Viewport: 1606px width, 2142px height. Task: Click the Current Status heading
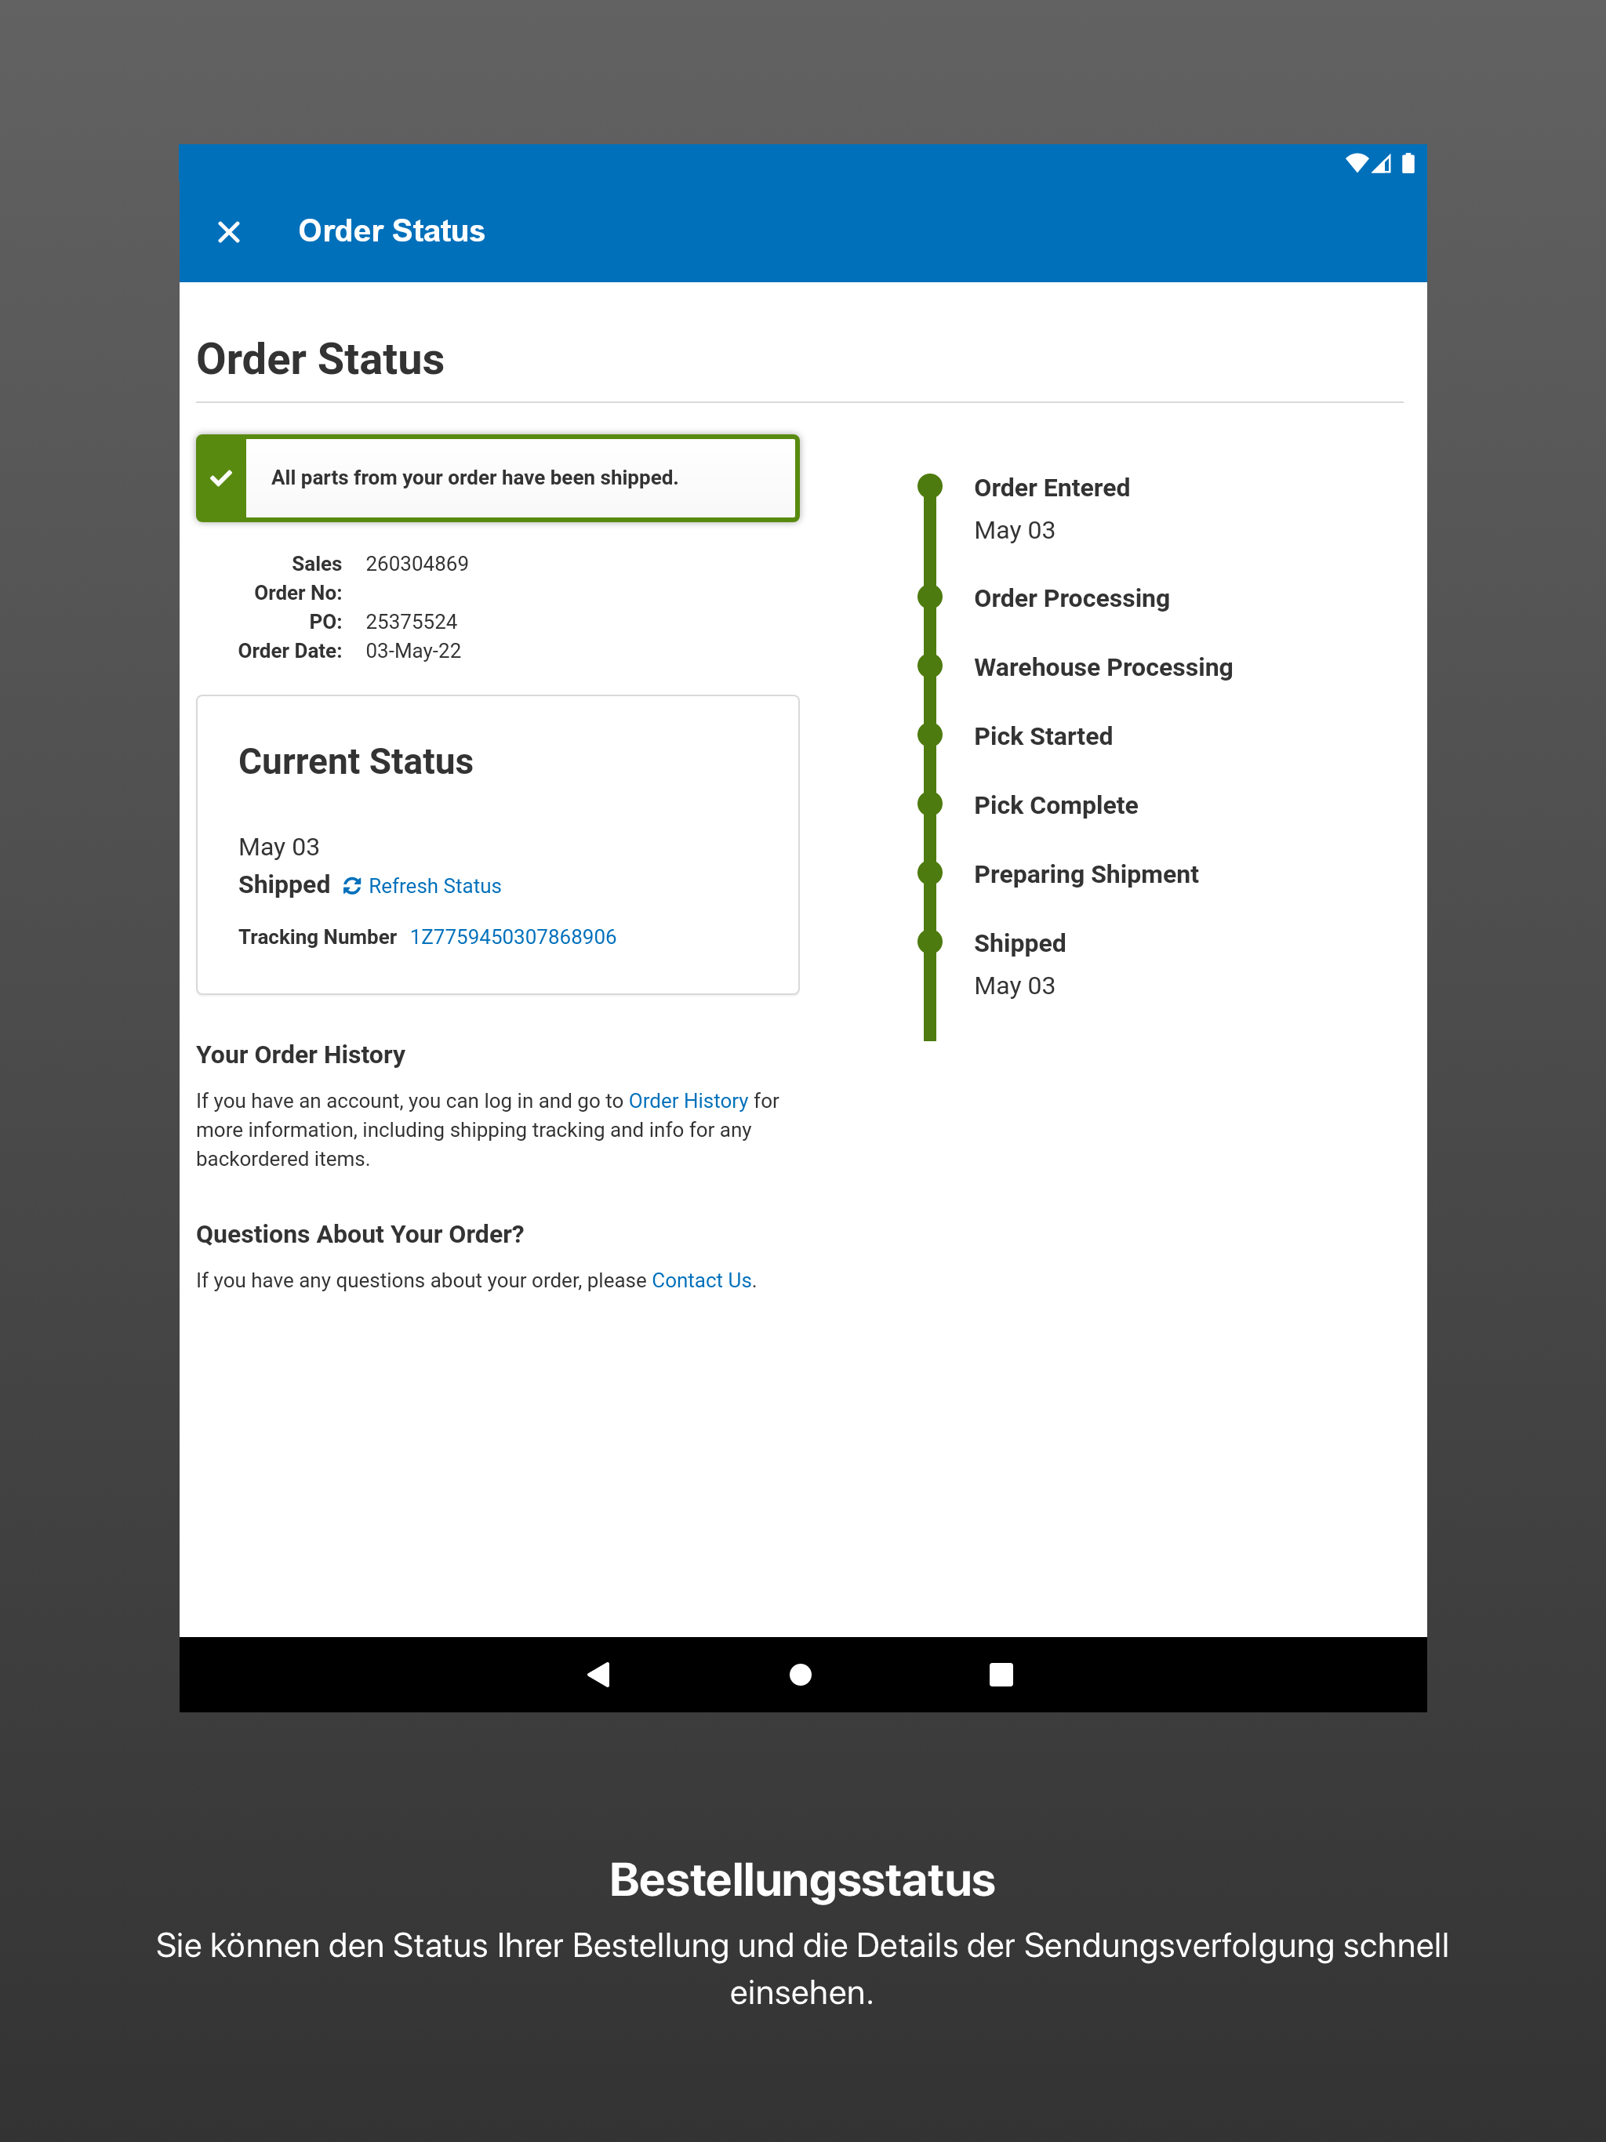[x=355, y=762]
